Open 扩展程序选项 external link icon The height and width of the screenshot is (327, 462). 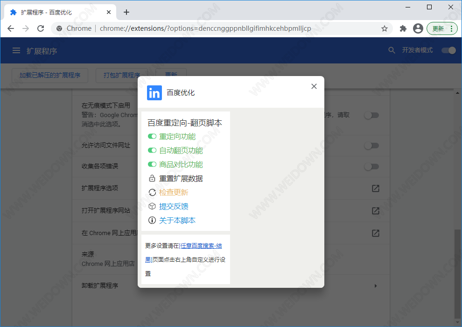(x=375, y=188)
